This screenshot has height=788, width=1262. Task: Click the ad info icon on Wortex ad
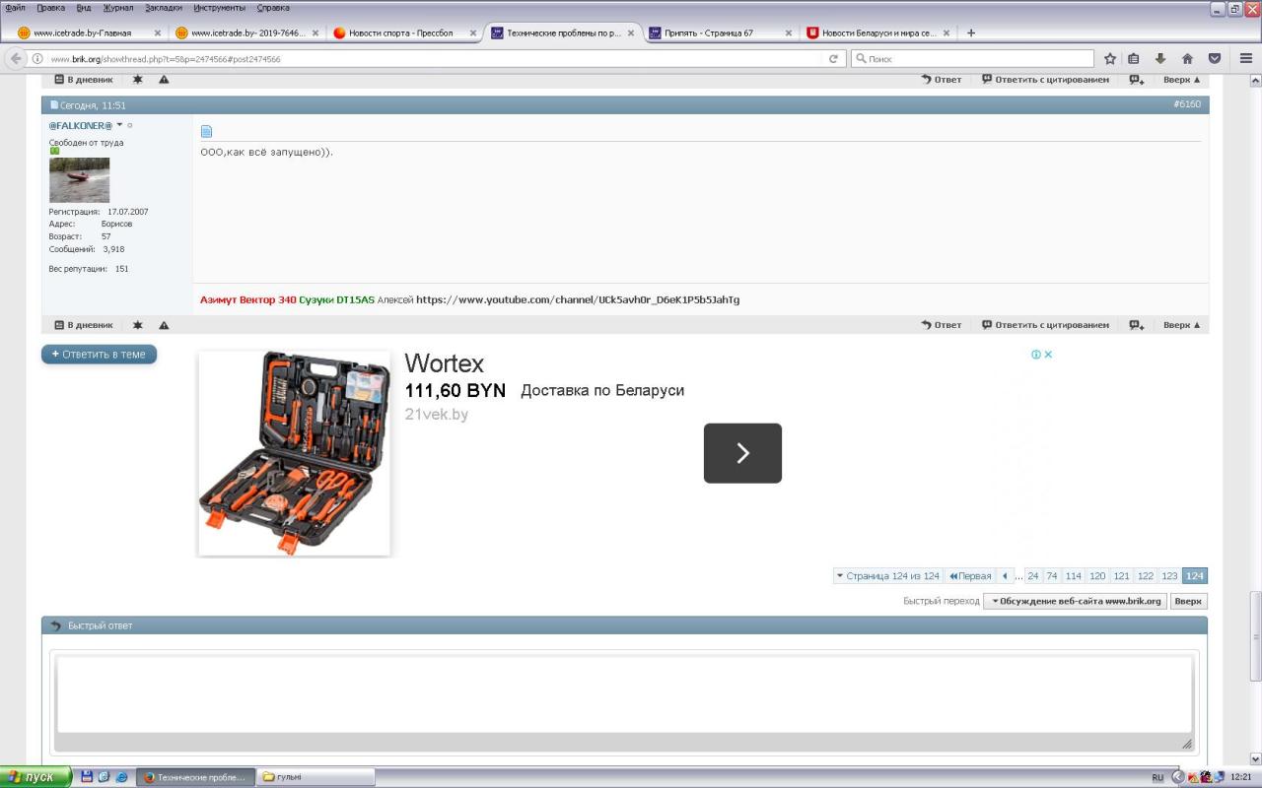coord(1036,355)
